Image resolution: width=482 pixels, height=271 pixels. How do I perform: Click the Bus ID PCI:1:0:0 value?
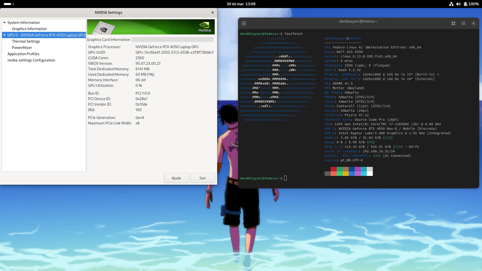pyautogui.click(x=143, y=93)
